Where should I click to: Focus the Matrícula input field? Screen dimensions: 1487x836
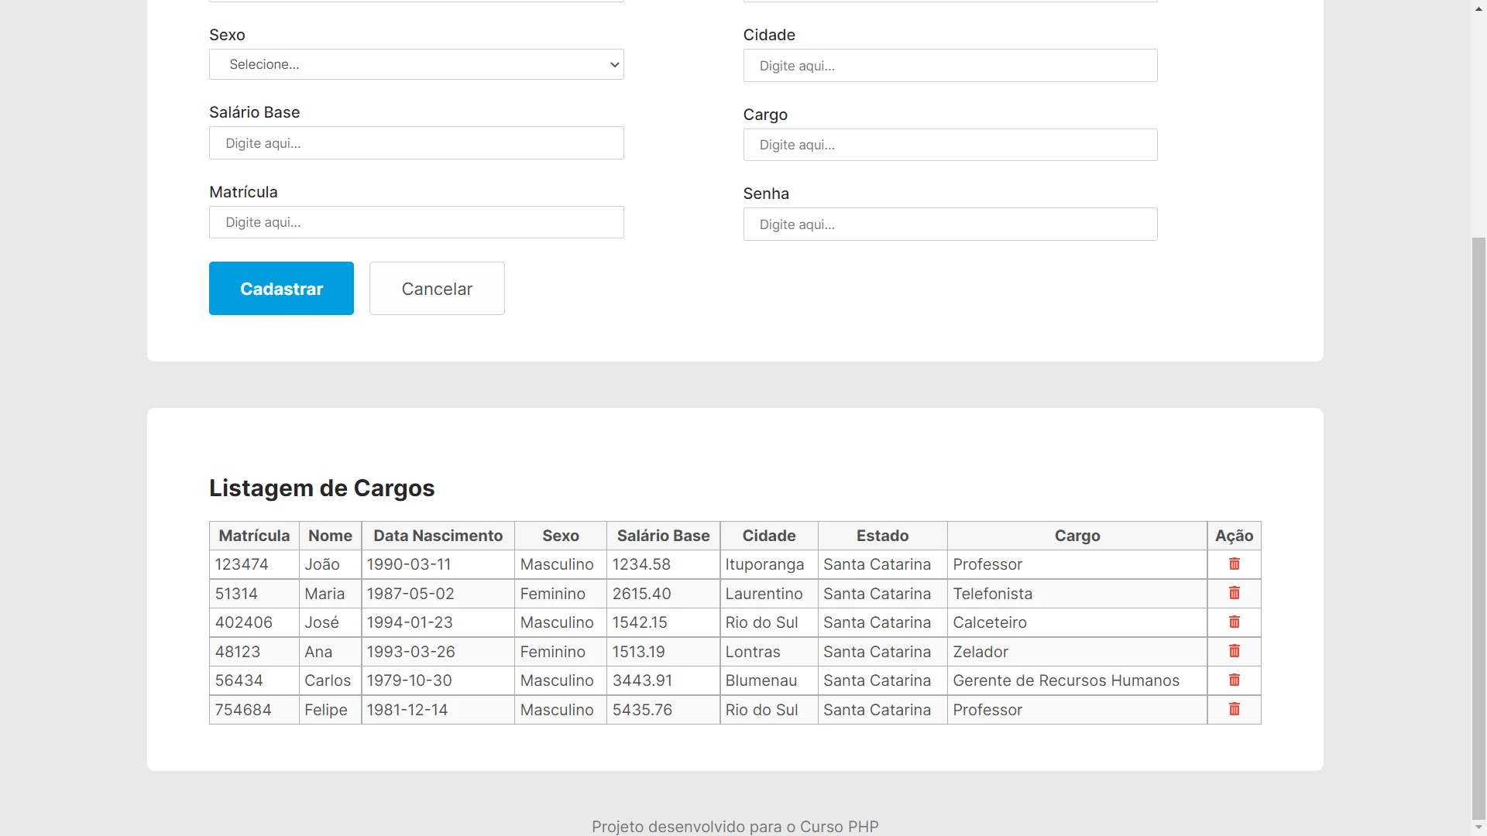(x=417, y=222)
